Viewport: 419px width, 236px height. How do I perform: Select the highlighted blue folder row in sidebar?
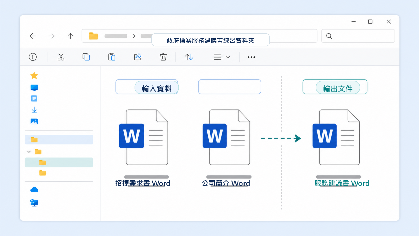[59, 139]
